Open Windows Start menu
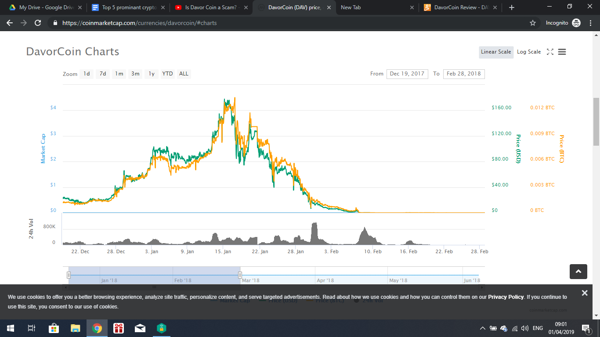 tap(10, 328)
